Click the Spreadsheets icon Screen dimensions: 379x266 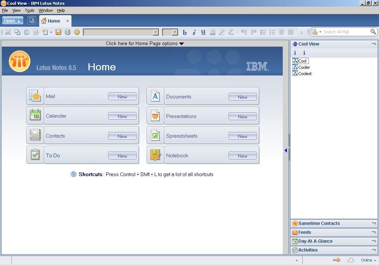click(155, 135)
